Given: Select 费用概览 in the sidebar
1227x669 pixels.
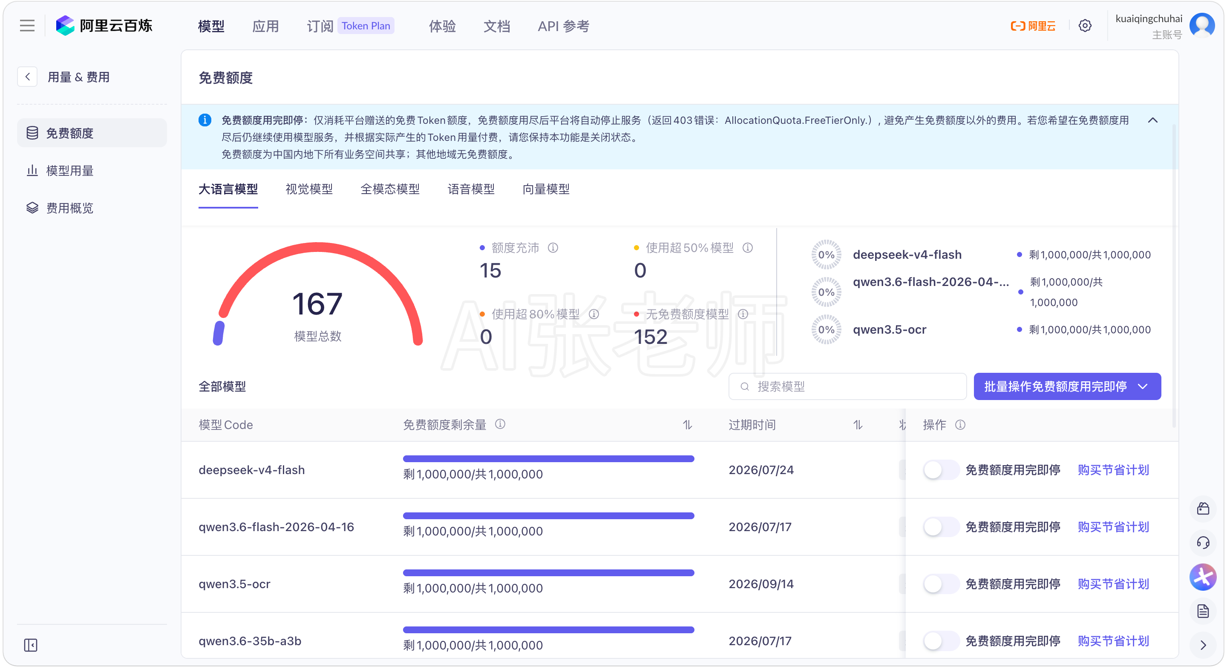Looking at the screenshot, I should (x=92, y=207).
